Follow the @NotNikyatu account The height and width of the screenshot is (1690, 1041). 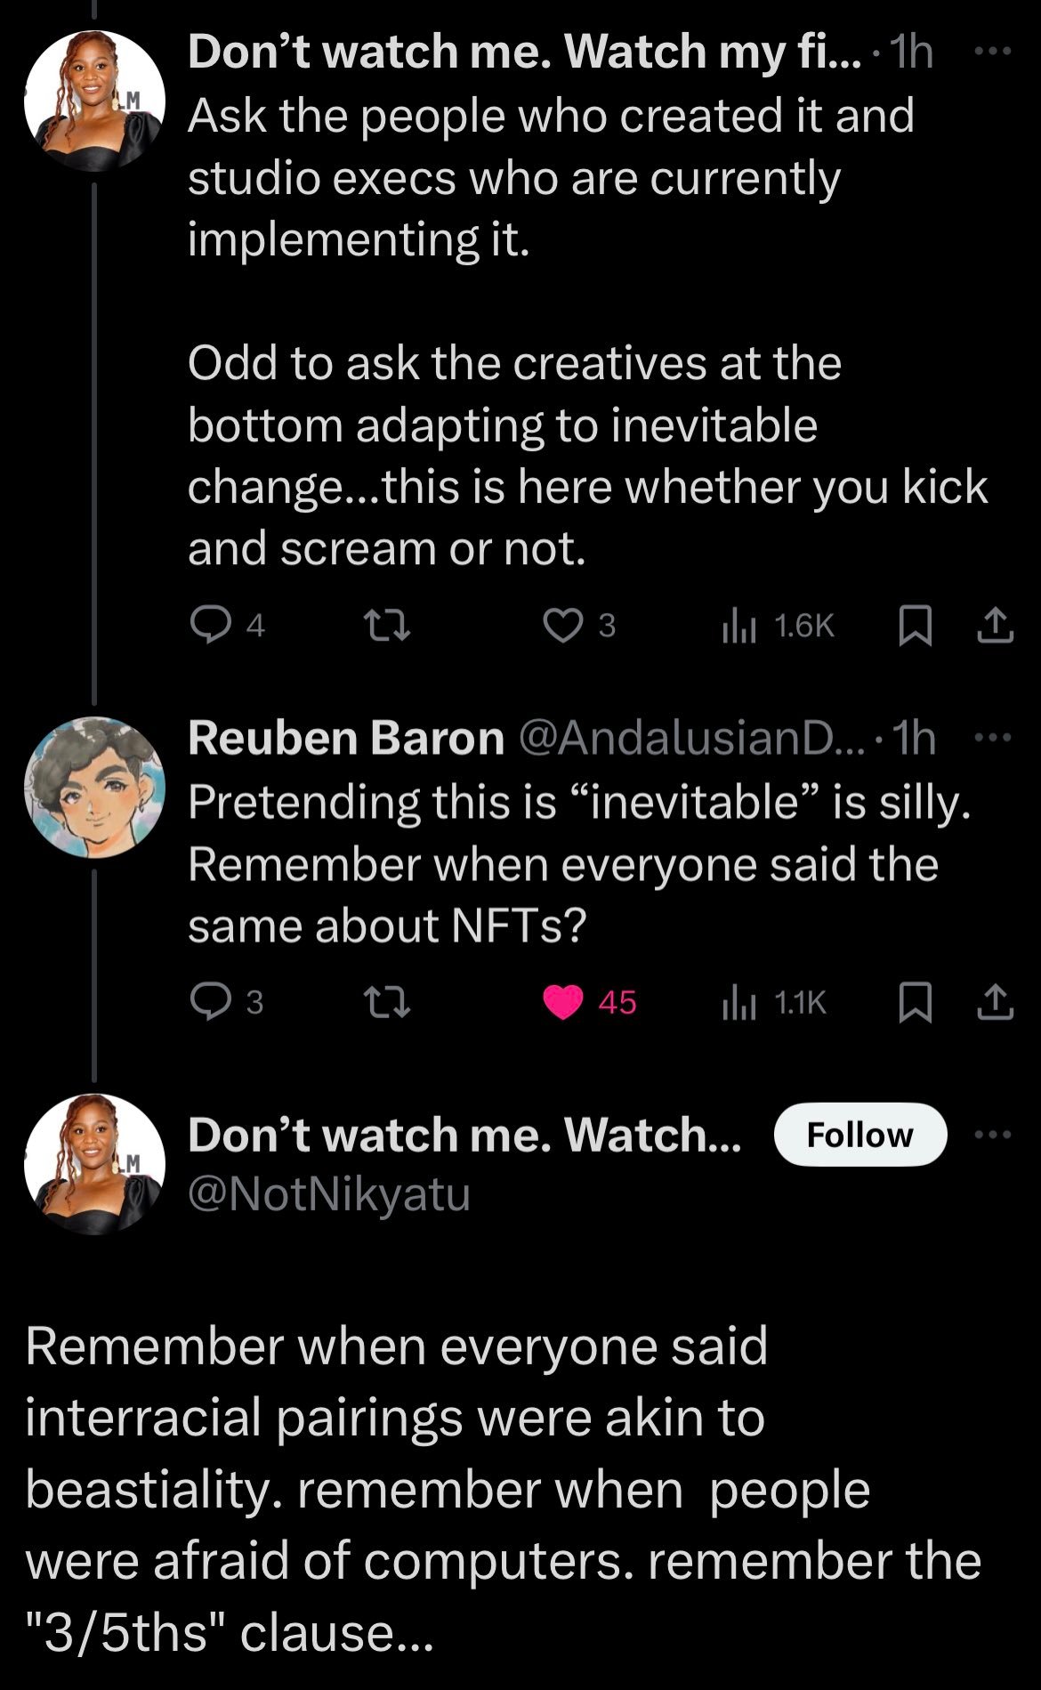tap(859, 1135)
